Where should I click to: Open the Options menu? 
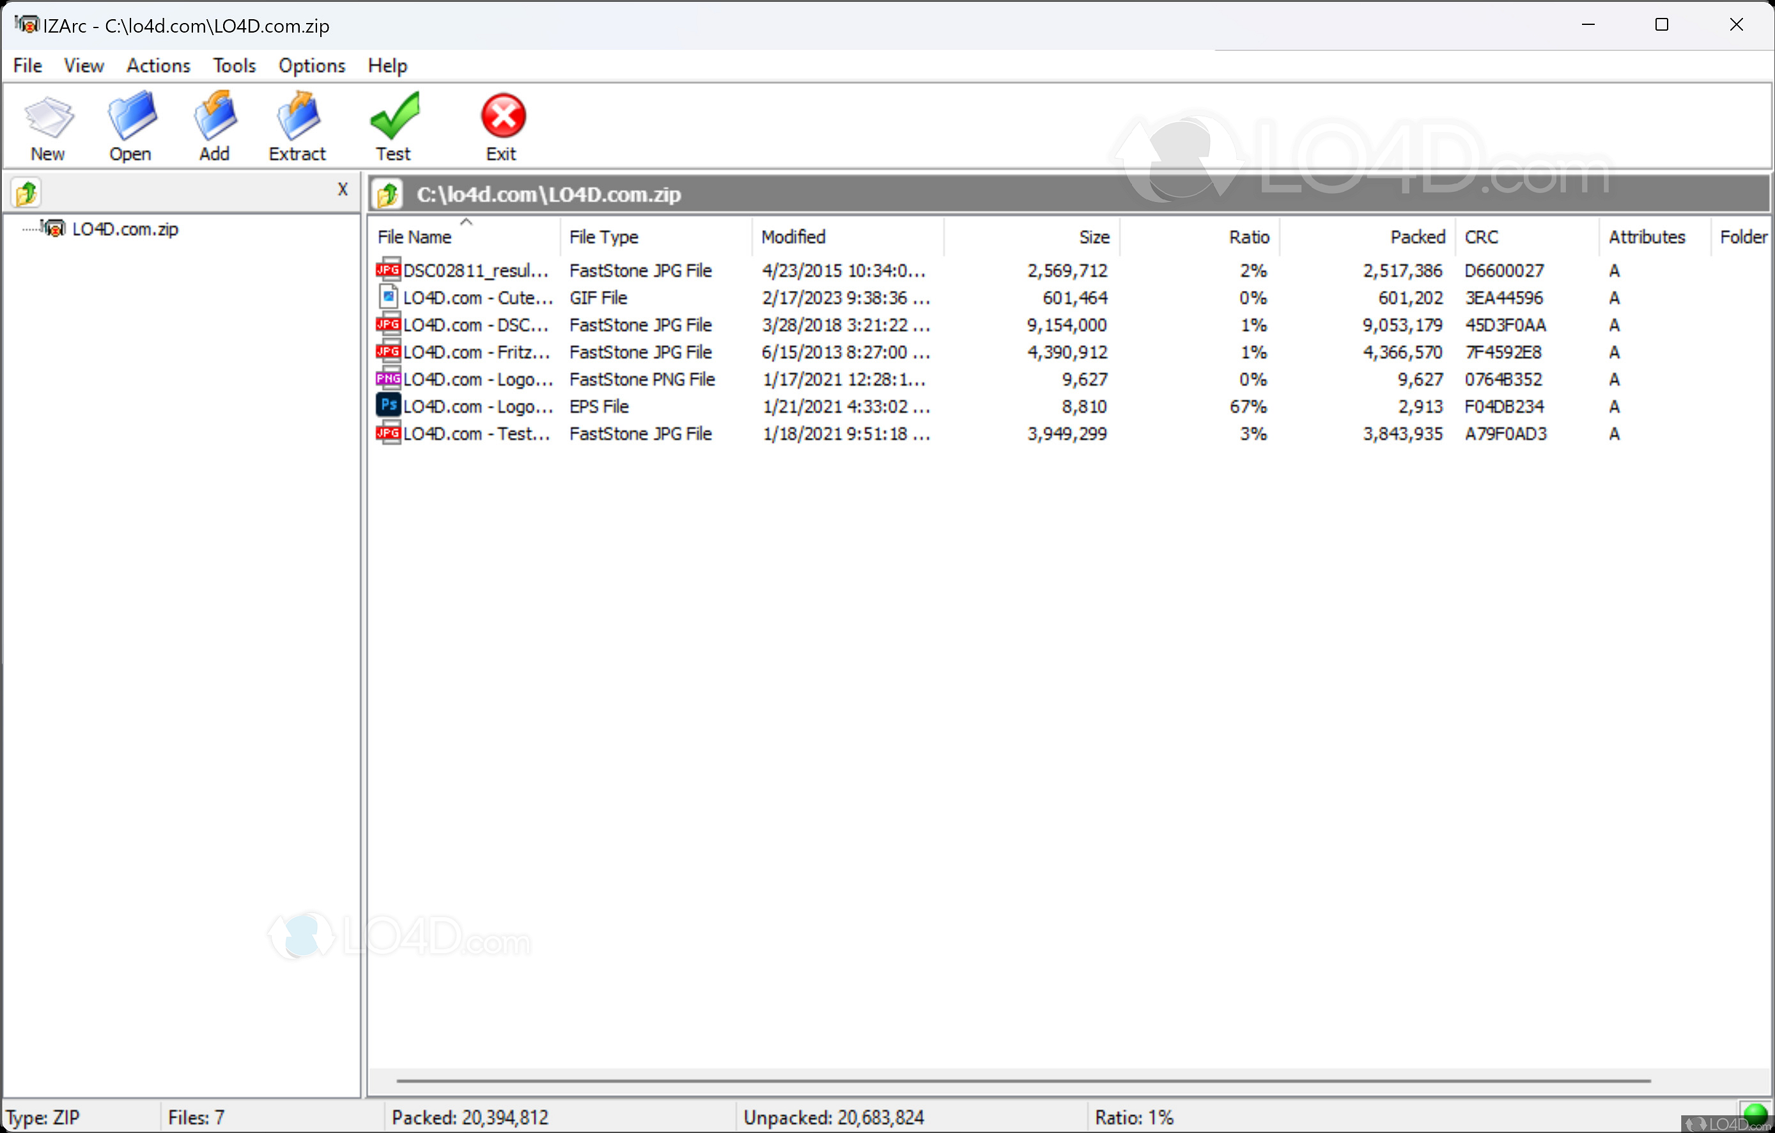312,66
